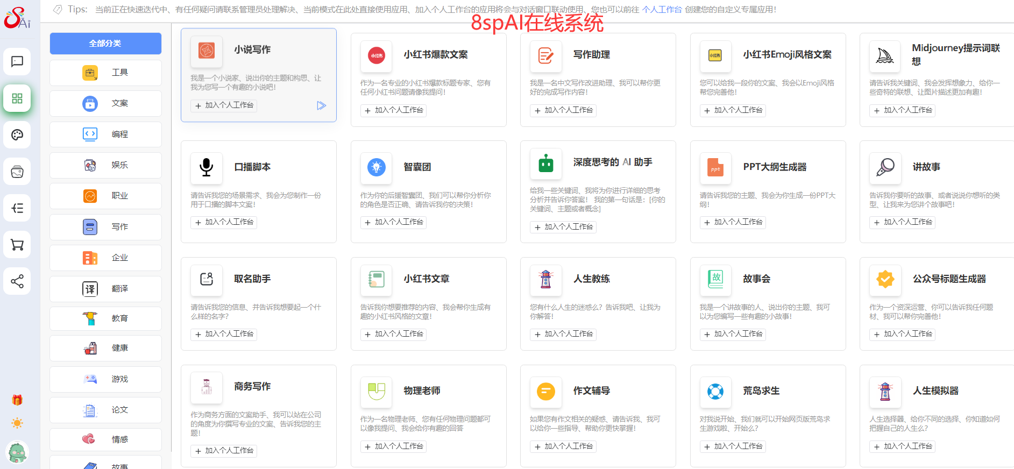The width and height of the screenshot is (1014, 469).
Task: Select the 健康 category
Action: [105, 348]
